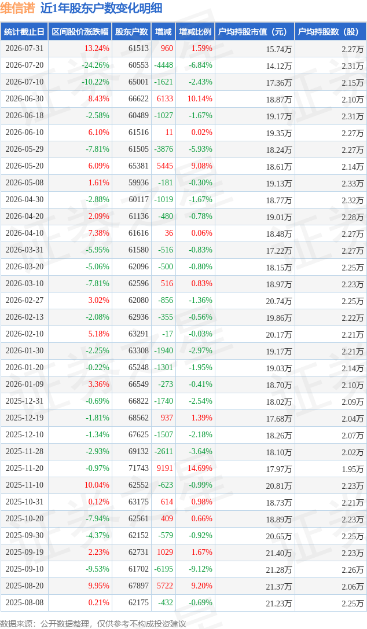
Task: Click the 维信诺 title text
Action: [17, 8]
